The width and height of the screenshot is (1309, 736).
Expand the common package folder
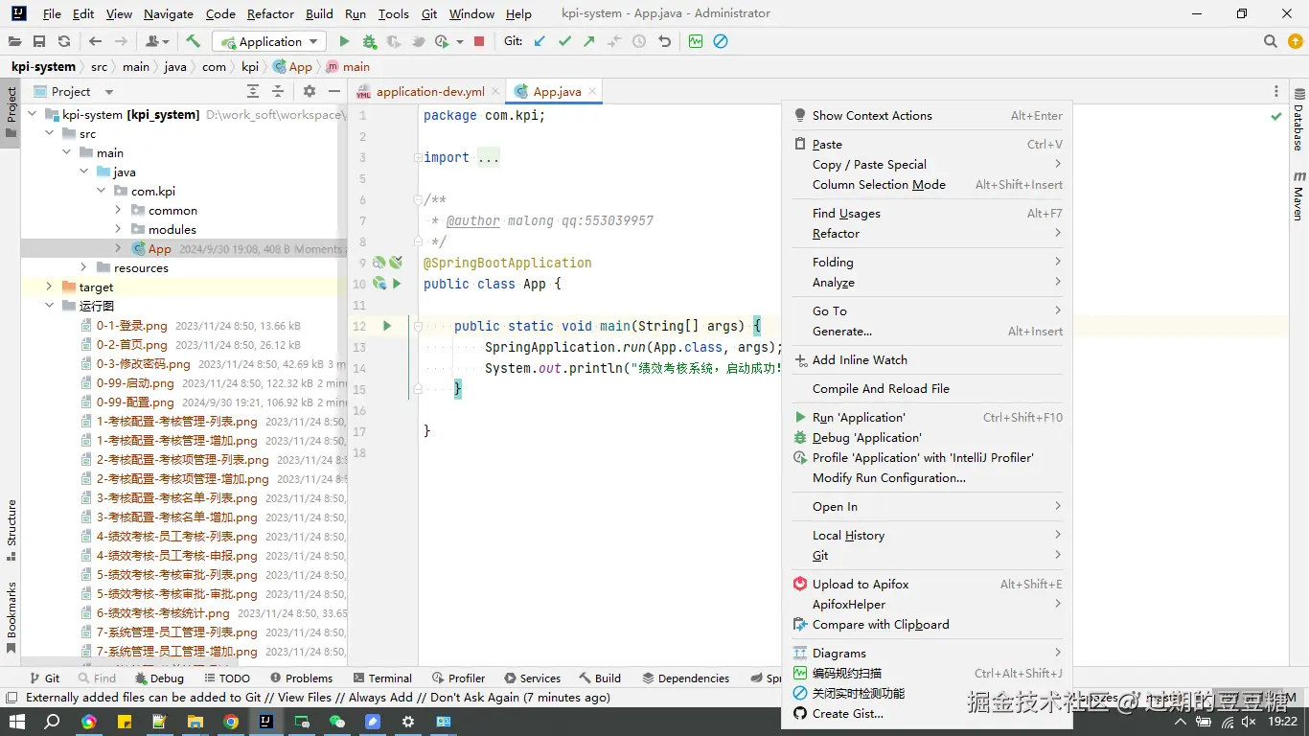pos(118,210)
